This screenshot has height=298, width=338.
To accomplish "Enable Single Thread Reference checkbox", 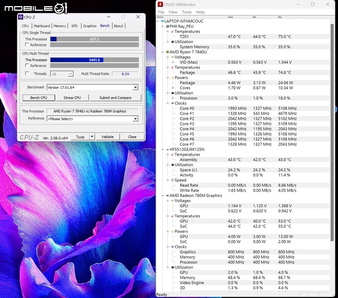I will [x=27, y=45].
